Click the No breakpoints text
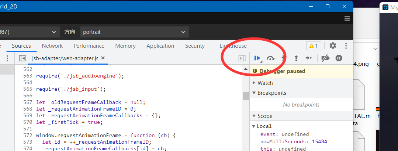This screenshot has width=398, height=151. [x=301, y=104]
